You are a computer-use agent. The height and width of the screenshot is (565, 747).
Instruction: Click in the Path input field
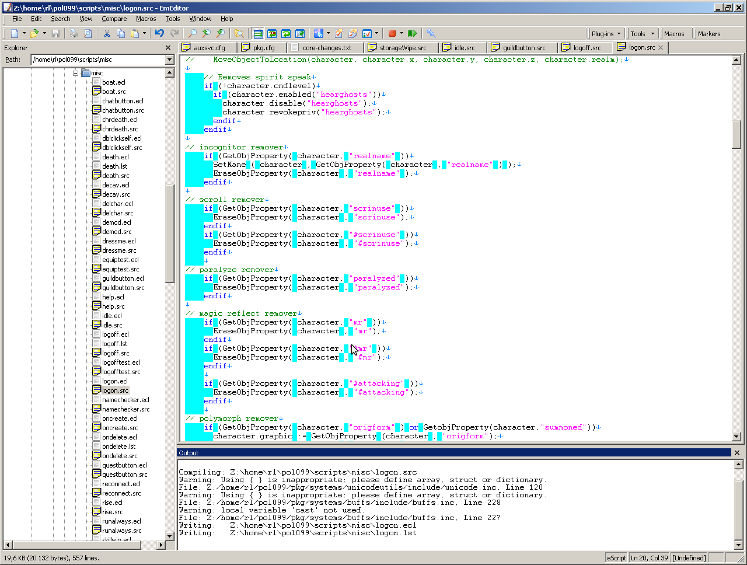98,60
